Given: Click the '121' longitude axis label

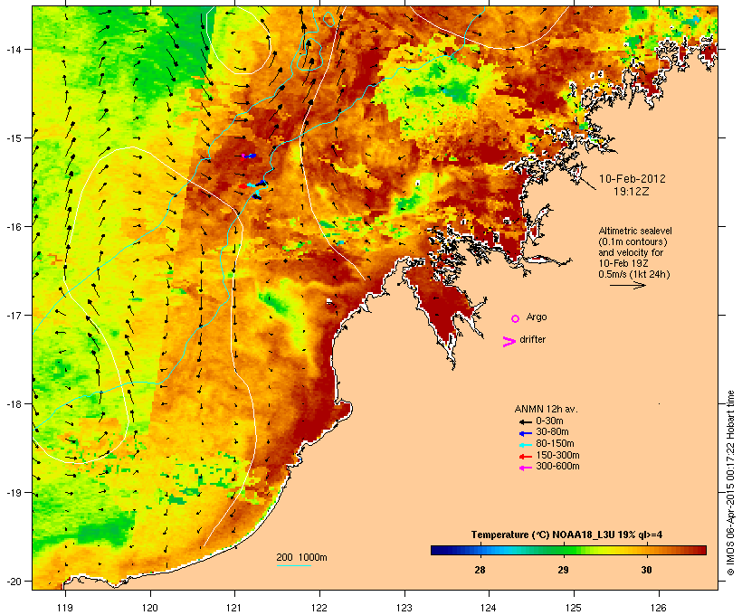Looking at the screenshot, I should click(234, 608).
